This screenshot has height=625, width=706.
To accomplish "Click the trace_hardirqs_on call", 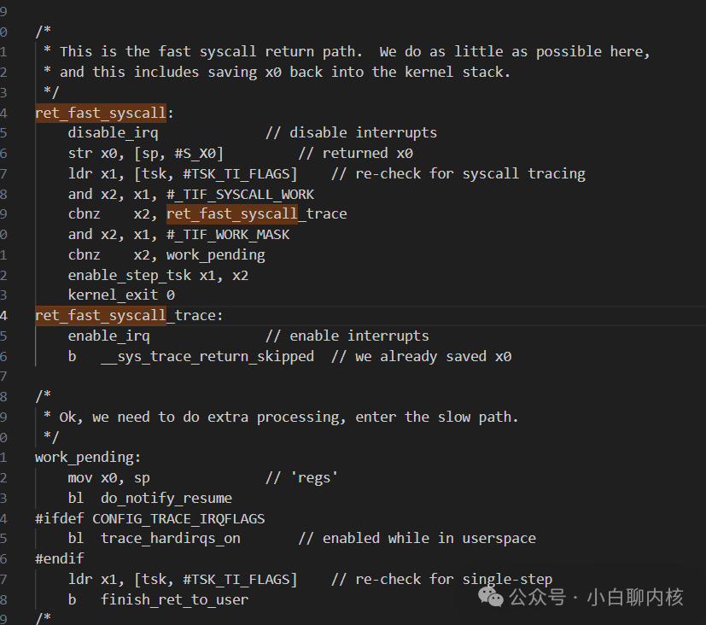I will click(170, 539).
